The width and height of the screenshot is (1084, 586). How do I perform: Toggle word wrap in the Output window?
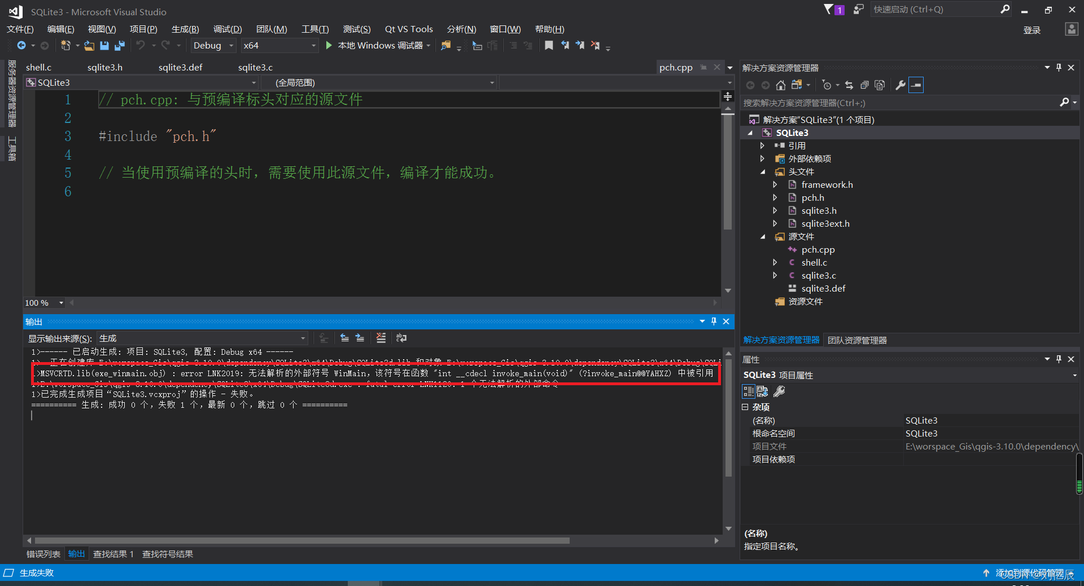401,338
